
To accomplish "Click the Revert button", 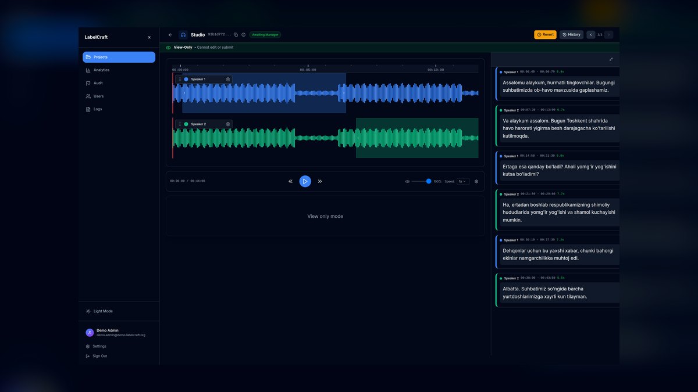I will pyautogui.click(x=545, y=35).
